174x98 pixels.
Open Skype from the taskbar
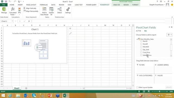34,96
